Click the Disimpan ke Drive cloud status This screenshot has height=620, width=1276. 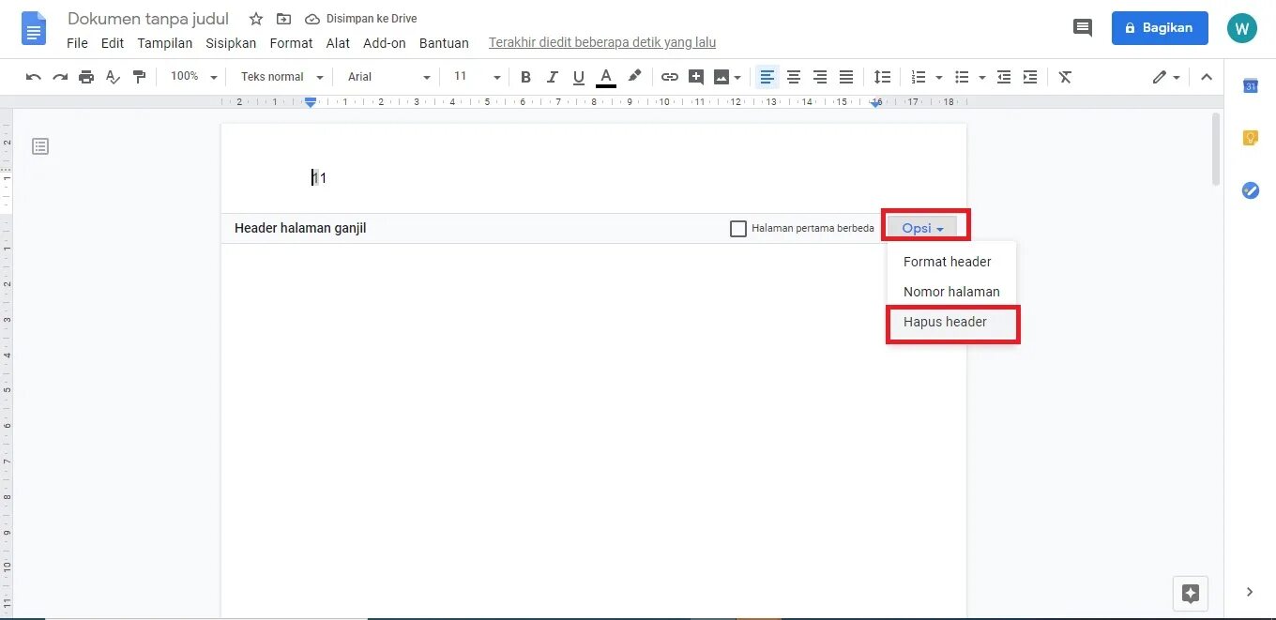[361, 19]
